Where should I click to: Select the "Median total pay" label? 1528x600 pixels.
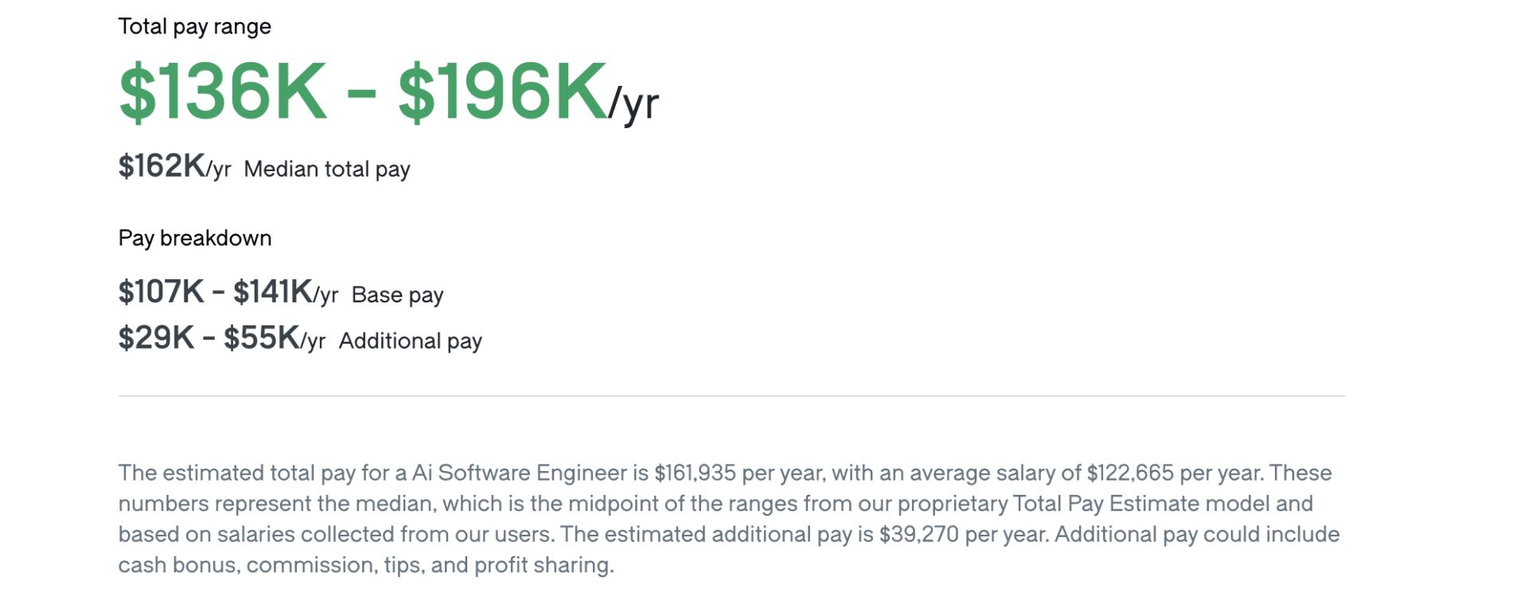pyautogui.click(x=326, y=169)
